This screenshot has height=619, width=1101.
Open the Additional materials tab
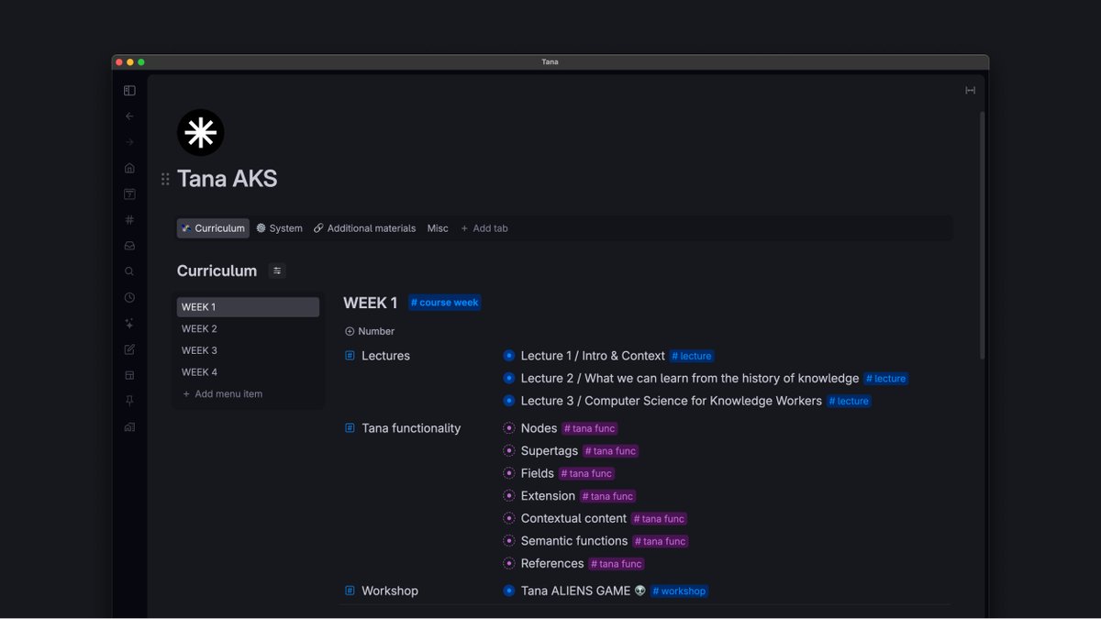[364, 228]
